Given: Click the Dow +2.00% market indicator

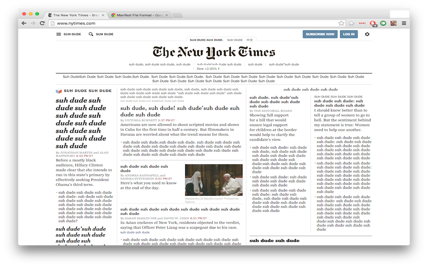Looking at the screenshot, I should pos(208,69).
